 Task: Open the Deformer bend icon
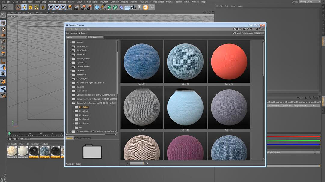121,8
